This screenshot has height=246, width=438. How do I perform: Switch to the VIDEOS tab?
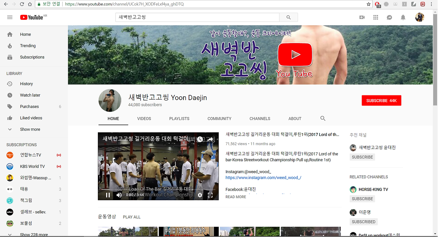[x=144, y=118]
